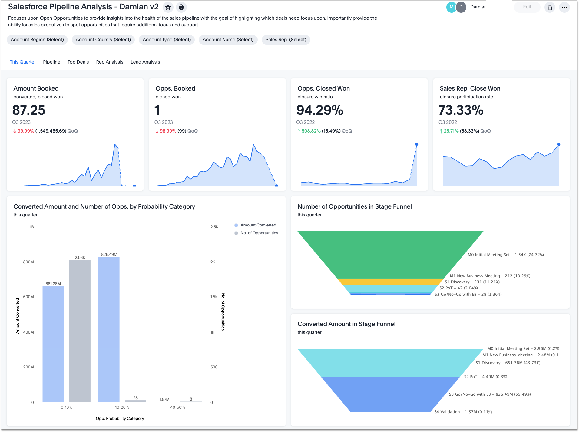The width and height of the screenshot is (579, 432).
Task: Click the 508.82% QoQ increase indicator
Action: tap(309, 131)
